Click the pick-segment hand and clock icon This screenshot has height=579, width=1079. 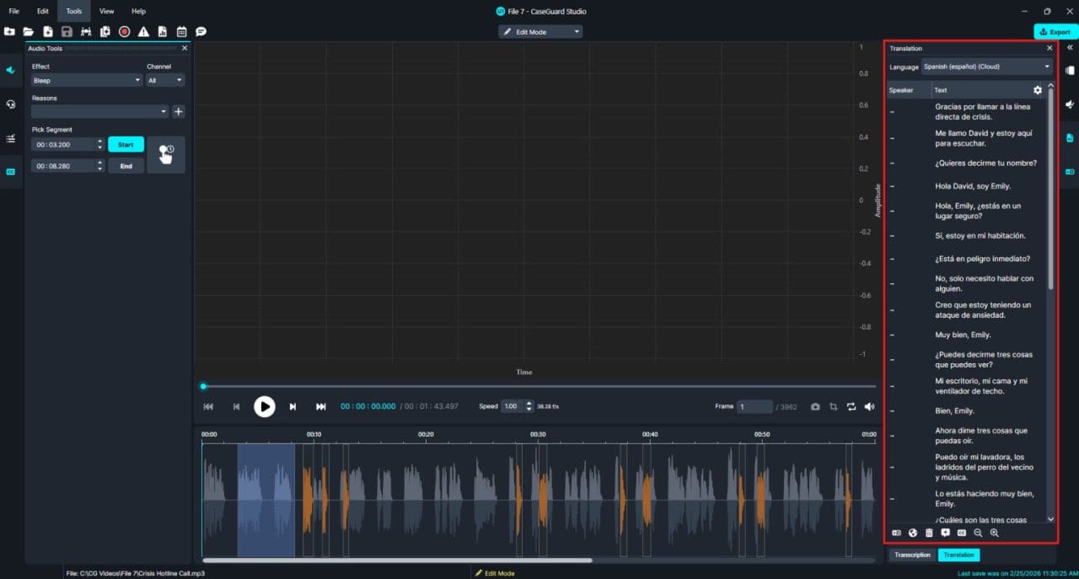[166, 155]
